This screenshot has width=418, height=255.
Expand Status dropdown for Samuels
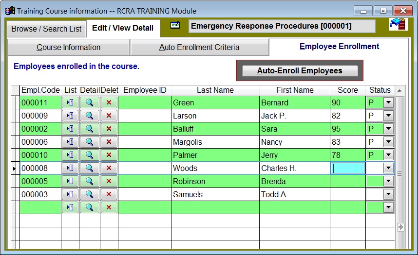coord(388,194)
